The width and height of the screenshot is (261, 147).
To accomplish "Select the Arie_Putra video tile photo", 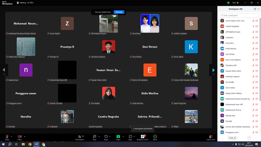I will (150, 23).
